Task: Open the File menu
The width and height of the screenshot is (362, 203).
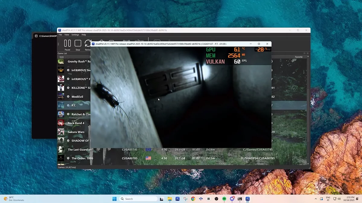Action: click(x=60, y=35)
